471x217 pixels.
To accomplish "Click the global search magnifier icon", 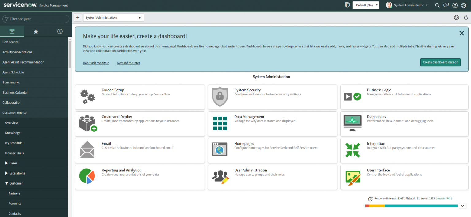I will click(437, 5).
